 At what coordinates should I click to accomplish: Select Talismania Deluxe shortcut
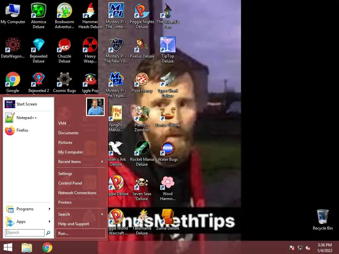pyautogui.click(x=142, y=222)
